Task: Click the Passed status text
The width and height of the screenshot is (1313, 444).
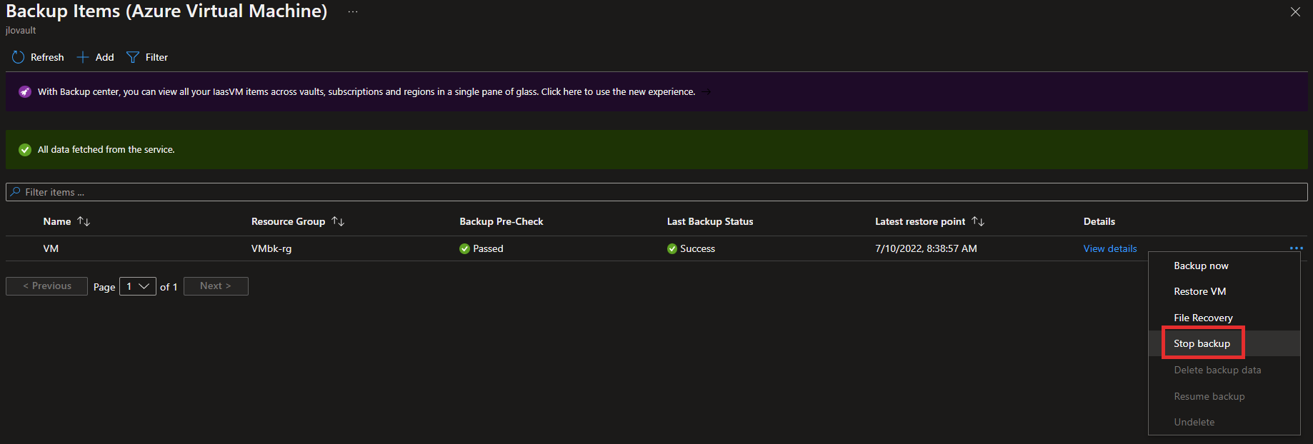Action: [x=488, y=248]
